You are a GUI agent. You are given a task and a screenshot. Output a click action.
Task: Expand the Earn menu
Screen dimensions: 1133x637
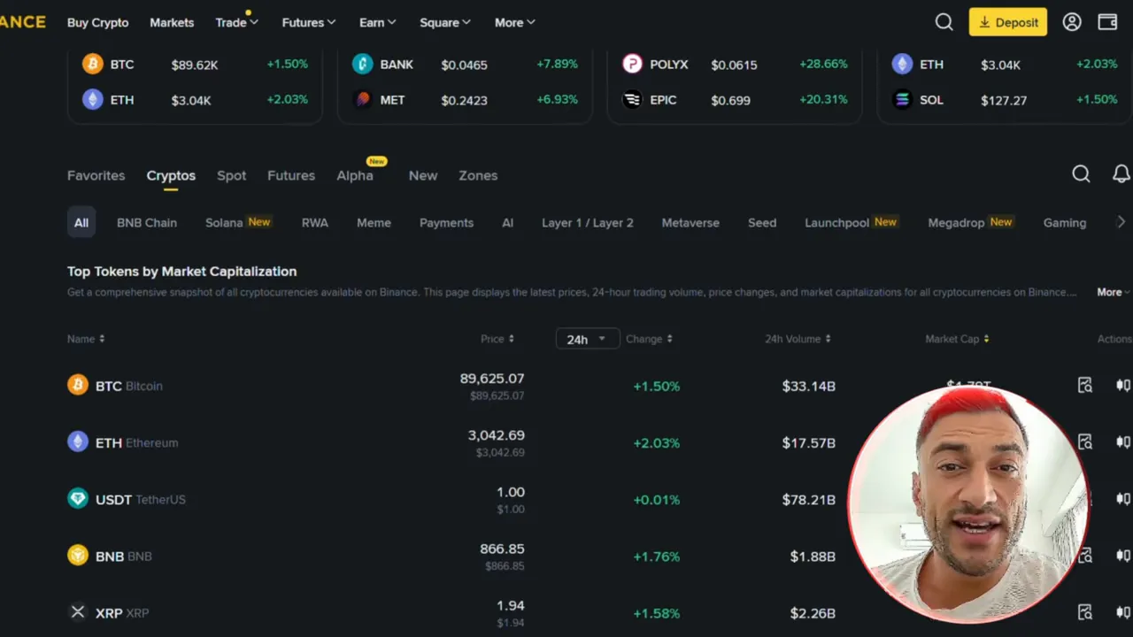tap(377, 22)
